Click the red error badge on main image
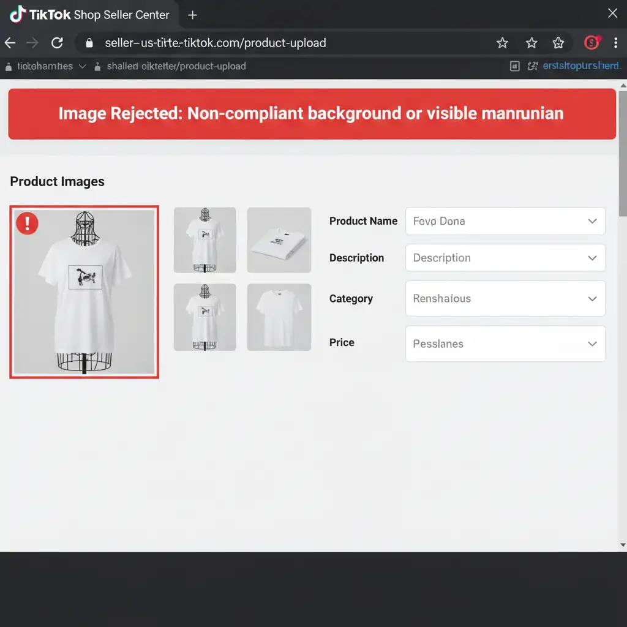Screen dimensions: 627x627 click(x=27, y=223)
